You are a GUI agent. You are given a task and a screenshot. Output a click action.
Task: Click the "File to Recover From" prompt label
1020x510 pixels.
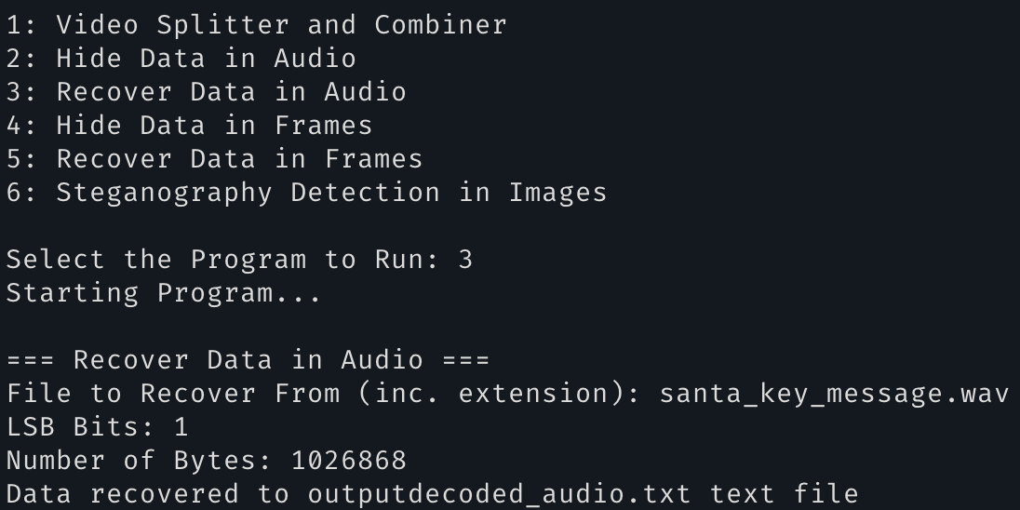point(173,394)
